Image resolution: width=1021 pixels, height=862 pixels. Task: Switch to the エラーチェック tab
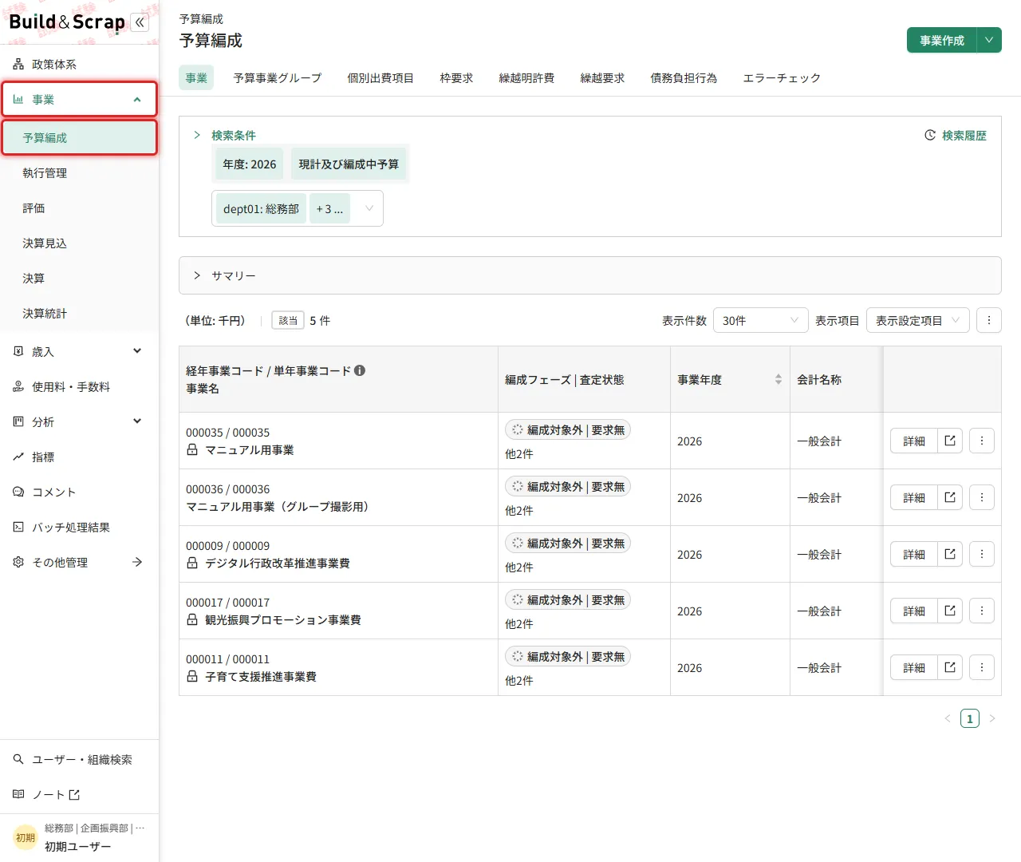(782, 78)
